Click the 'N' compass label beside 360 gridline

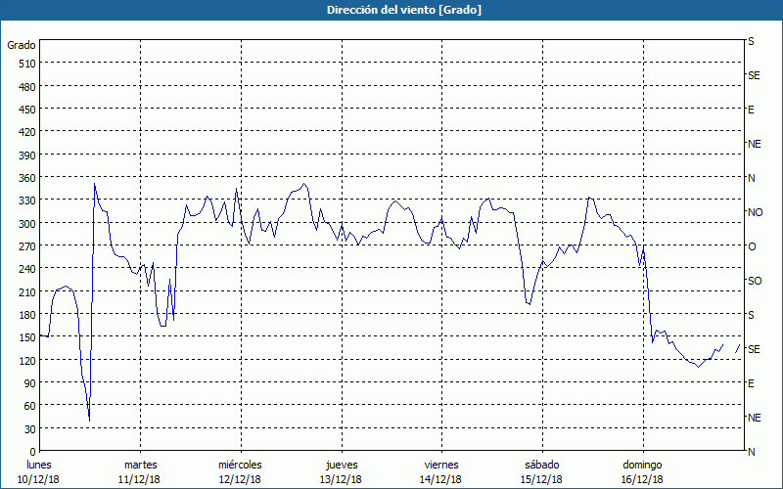[x=751, y=178]
